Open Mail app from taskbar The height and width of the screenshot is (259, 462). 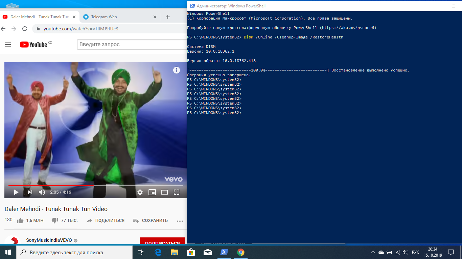pos(208,252)
